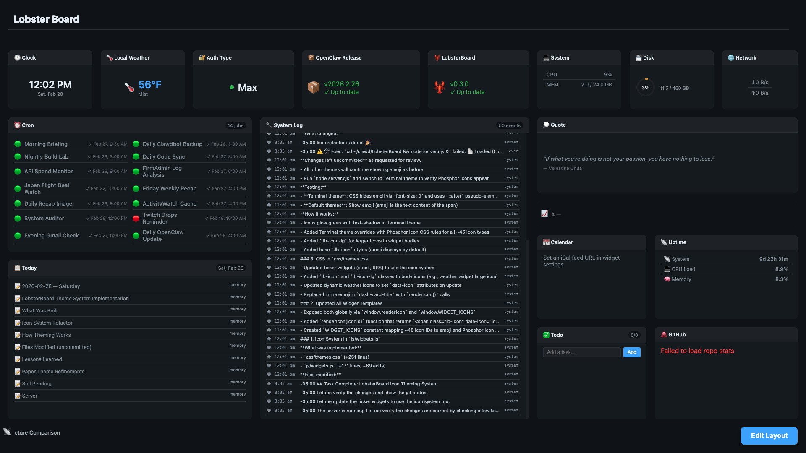Click the globe icon in the Network widget
The height and width of the screenshot is (453, 806).
(x=731, y=57)
